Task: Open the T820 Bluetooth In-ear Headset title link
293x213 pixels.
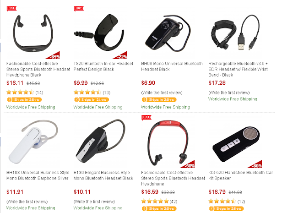Action: 103,66
